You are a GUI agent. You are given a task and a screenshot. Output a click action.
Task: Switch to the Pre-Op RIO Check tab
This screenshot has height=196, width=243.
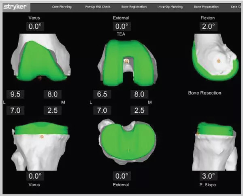coord(97,7)
